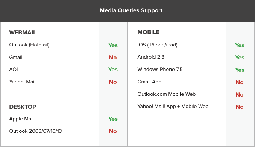Screen dimensions: 255x147
Task: Click the DESKTOP section heading
Action: [x=23, y=107]
